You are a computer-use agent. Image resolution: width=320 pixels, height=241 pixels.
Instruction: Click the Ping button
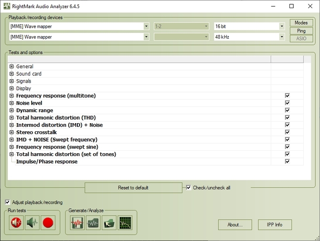301,31
